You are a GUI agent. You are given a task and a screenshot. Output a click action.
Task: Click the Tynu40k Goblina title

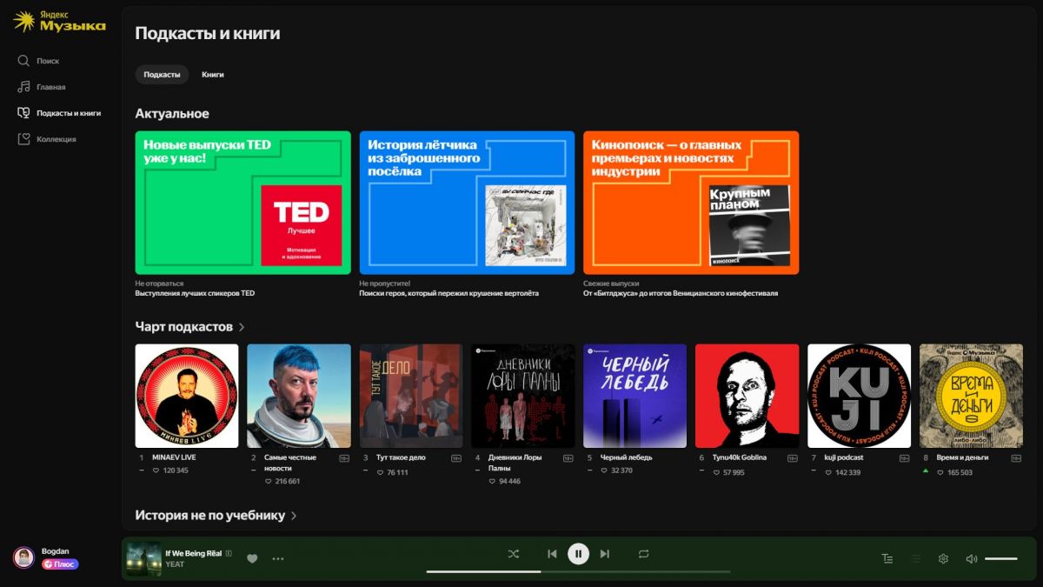(x=740, y=457)
